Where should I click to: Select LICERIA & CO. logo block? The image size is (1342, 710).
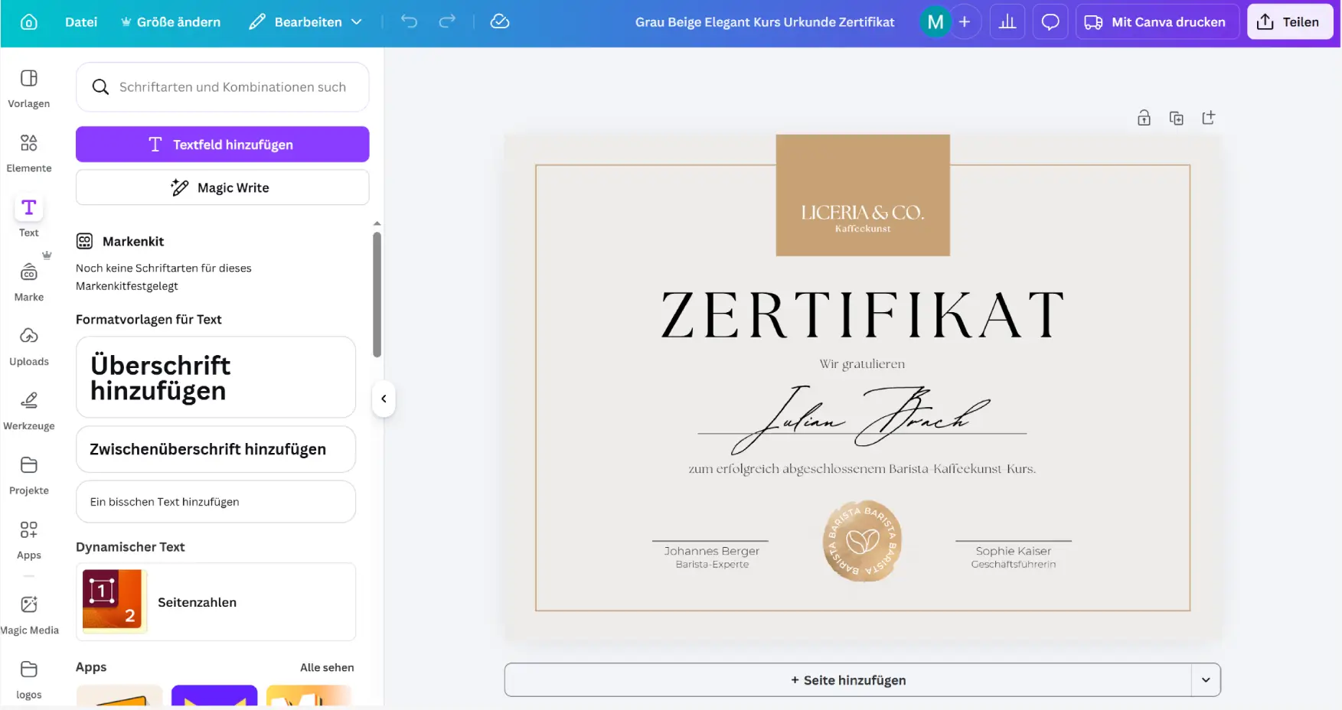click(x=863, y=195)
